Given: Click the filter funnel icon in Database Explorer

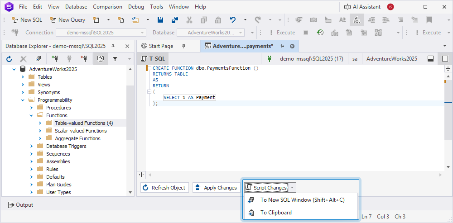Looking at the screenshot, I should [x=115, y=59].
